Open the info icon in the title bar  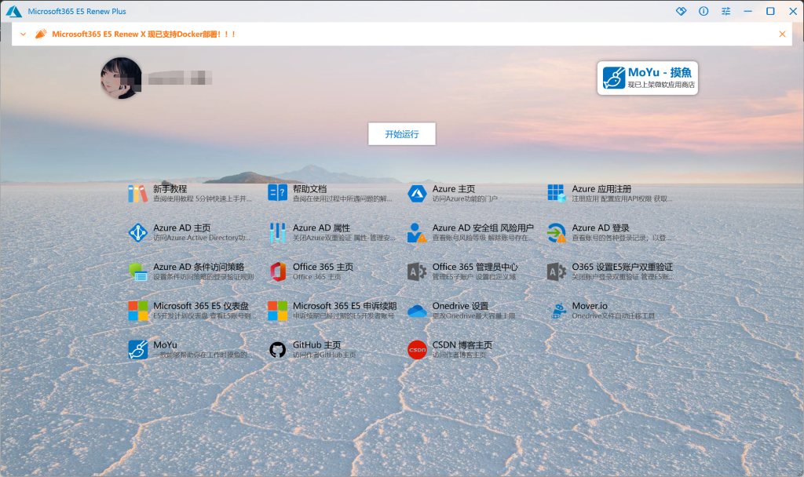(x=703, y=11)
